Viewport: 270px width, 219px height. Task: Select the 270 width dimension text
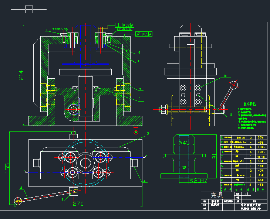click(x=78, y=204)
